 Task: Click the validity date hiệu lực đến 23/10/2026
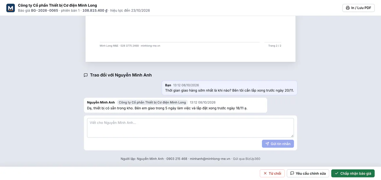(130, 11)
